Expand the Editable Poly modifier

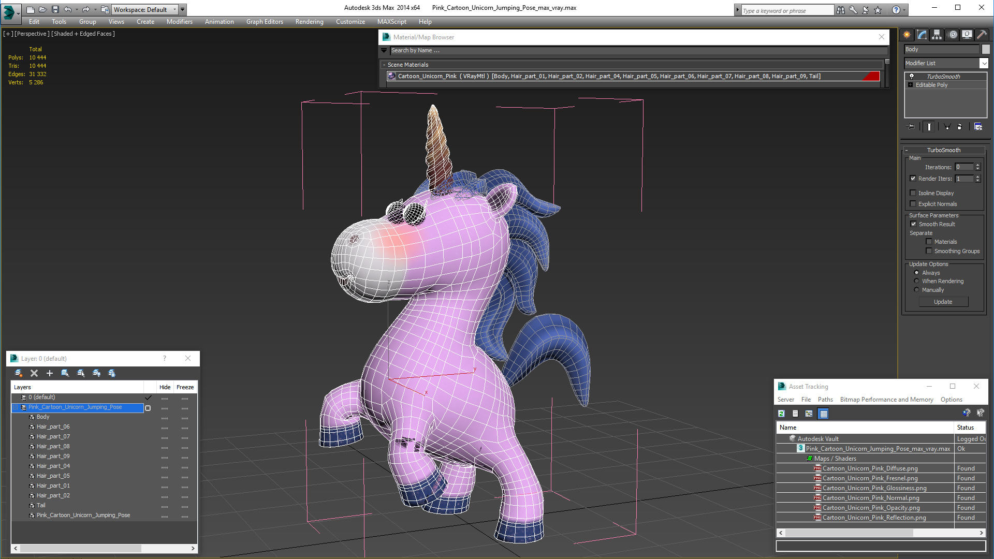pos(910,85)
